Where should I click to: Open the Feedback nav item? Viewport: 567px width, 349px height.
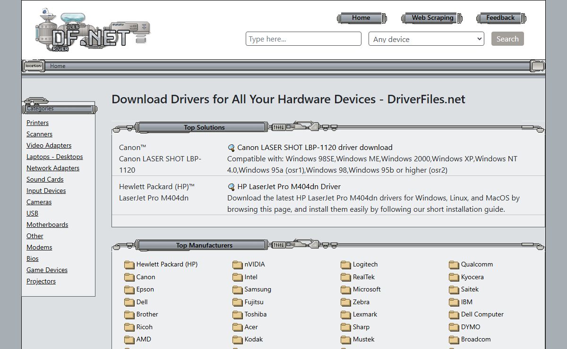click(x=500, y=18)
